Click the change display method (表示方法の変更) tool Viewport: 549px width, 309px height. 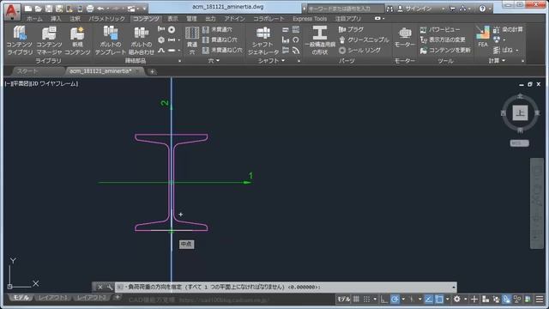pyautogui.click(x=443, y=40)
